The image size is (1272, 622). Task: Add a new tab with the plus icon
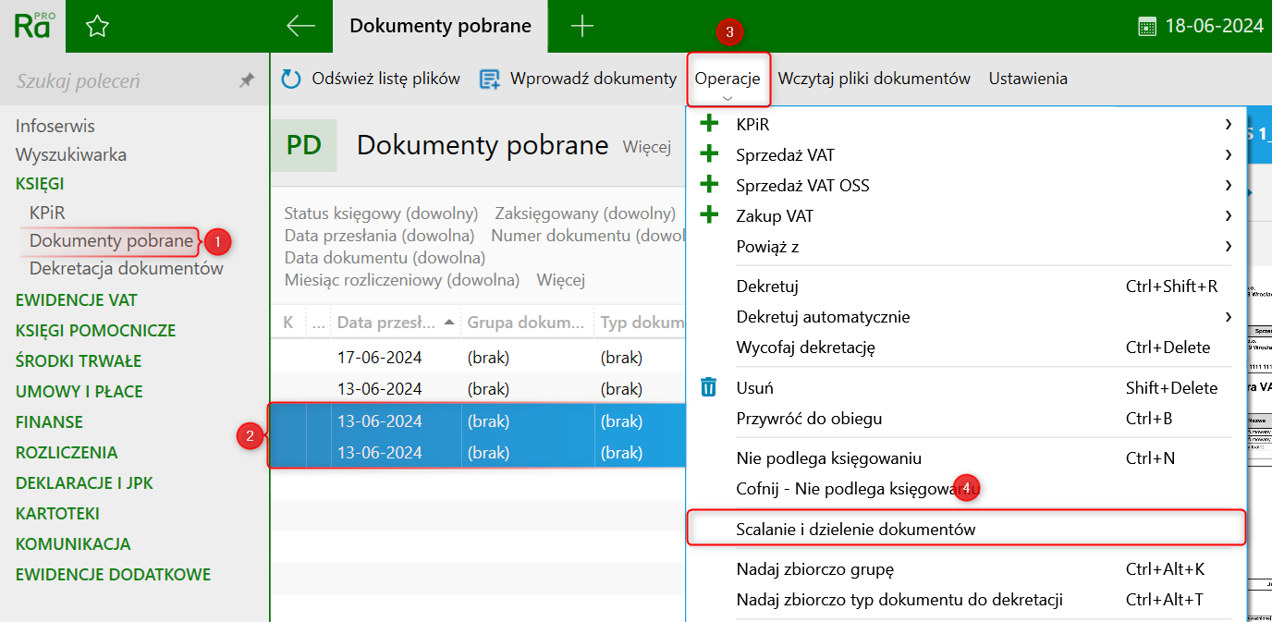point(582,26)
